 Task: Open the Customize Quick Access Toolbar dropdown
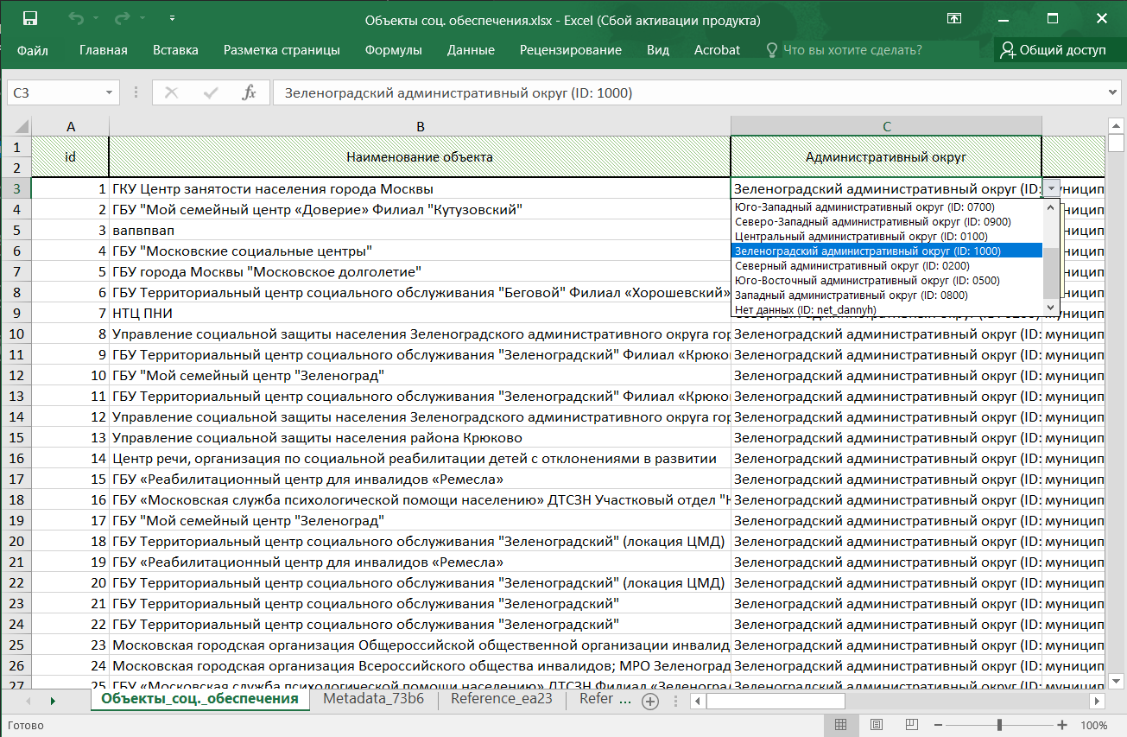coord(173,18)
